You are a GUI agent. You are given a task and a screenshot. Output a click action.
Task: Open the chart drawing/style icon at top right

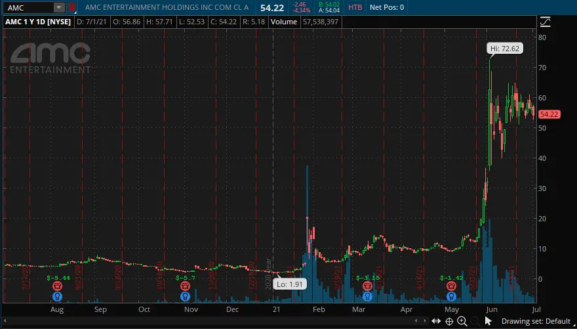coord(545,22)
